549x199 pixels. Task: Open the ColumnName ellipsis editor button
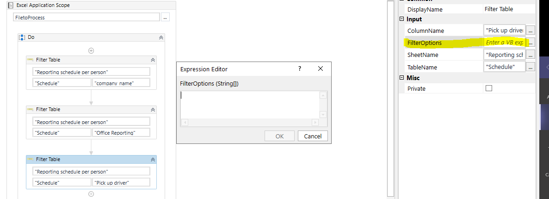point(531,31)
